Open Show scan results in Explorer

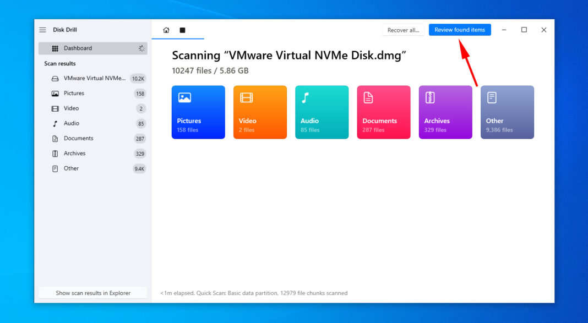tap(92, 292)
